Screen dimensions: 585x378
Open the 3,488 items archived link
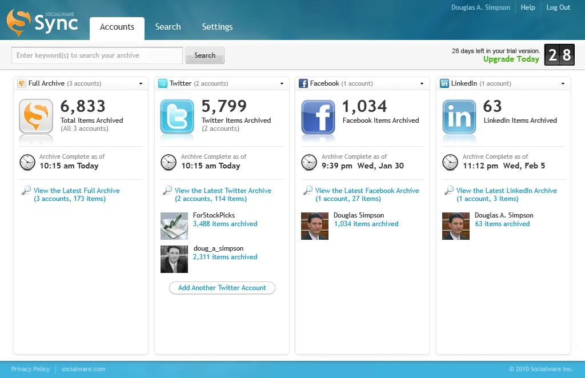[225, 224]
